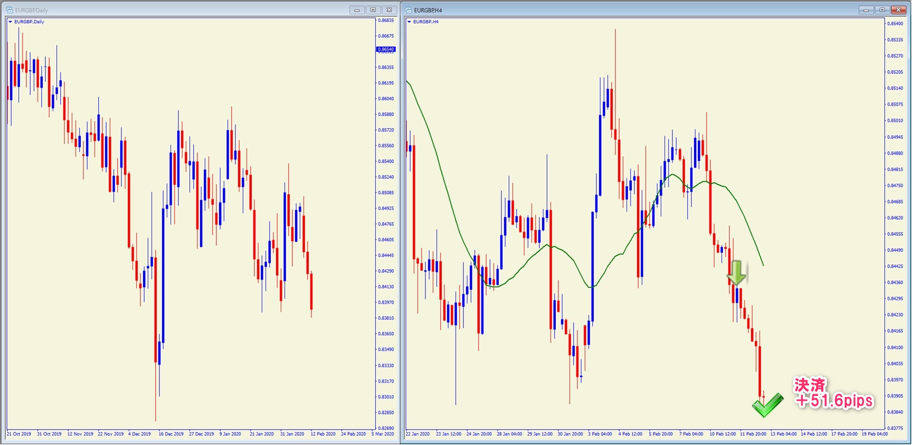This screenshot has width=912, height=445.
Task: Click date label 12 Nov 2019 on Daily chart
Action: click(80, 434)
